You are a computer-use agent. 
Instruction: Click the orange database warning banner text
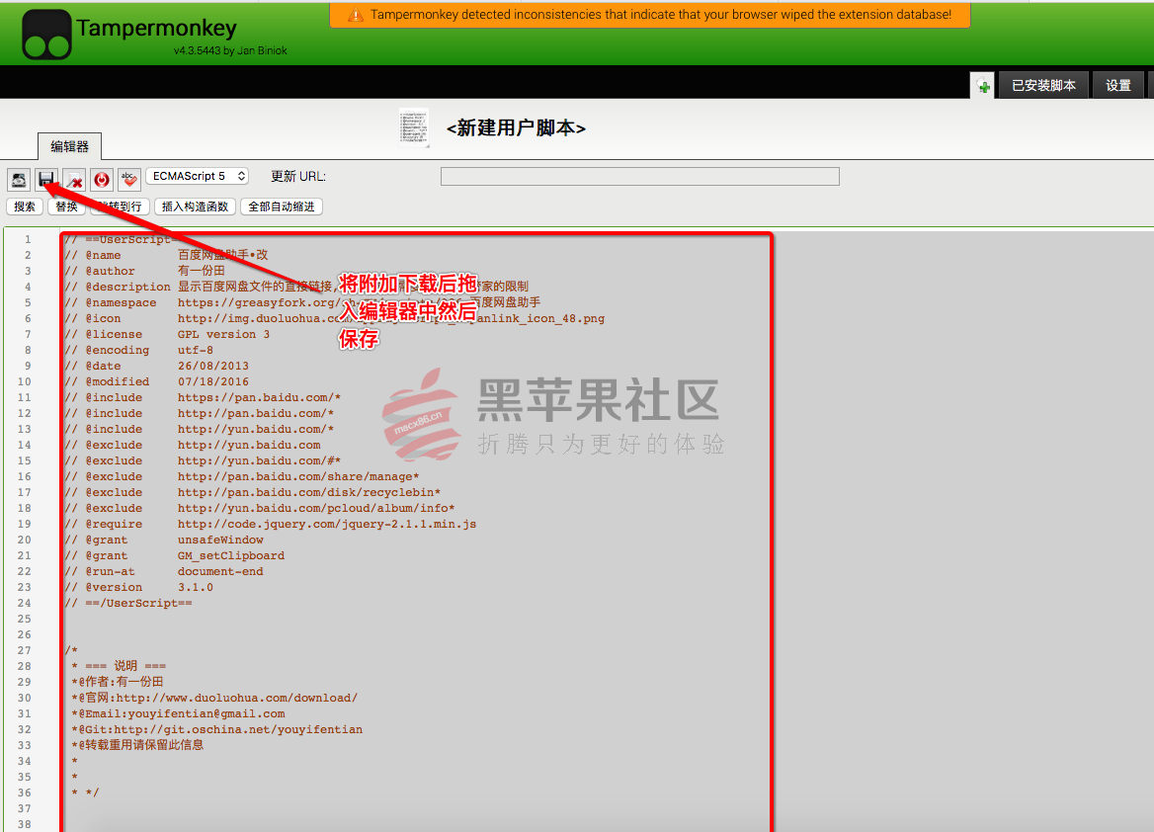click(661, 15)
